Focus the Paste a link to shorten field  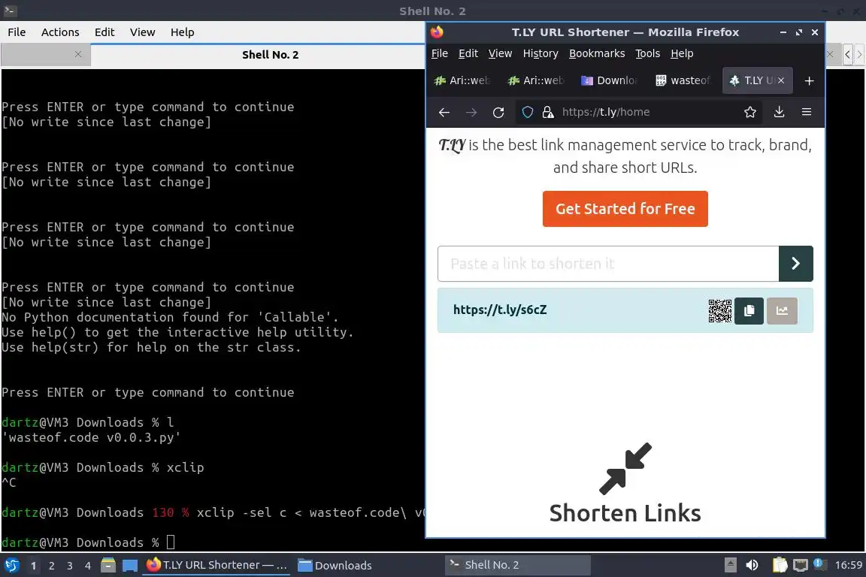click(x=608, y=264)
